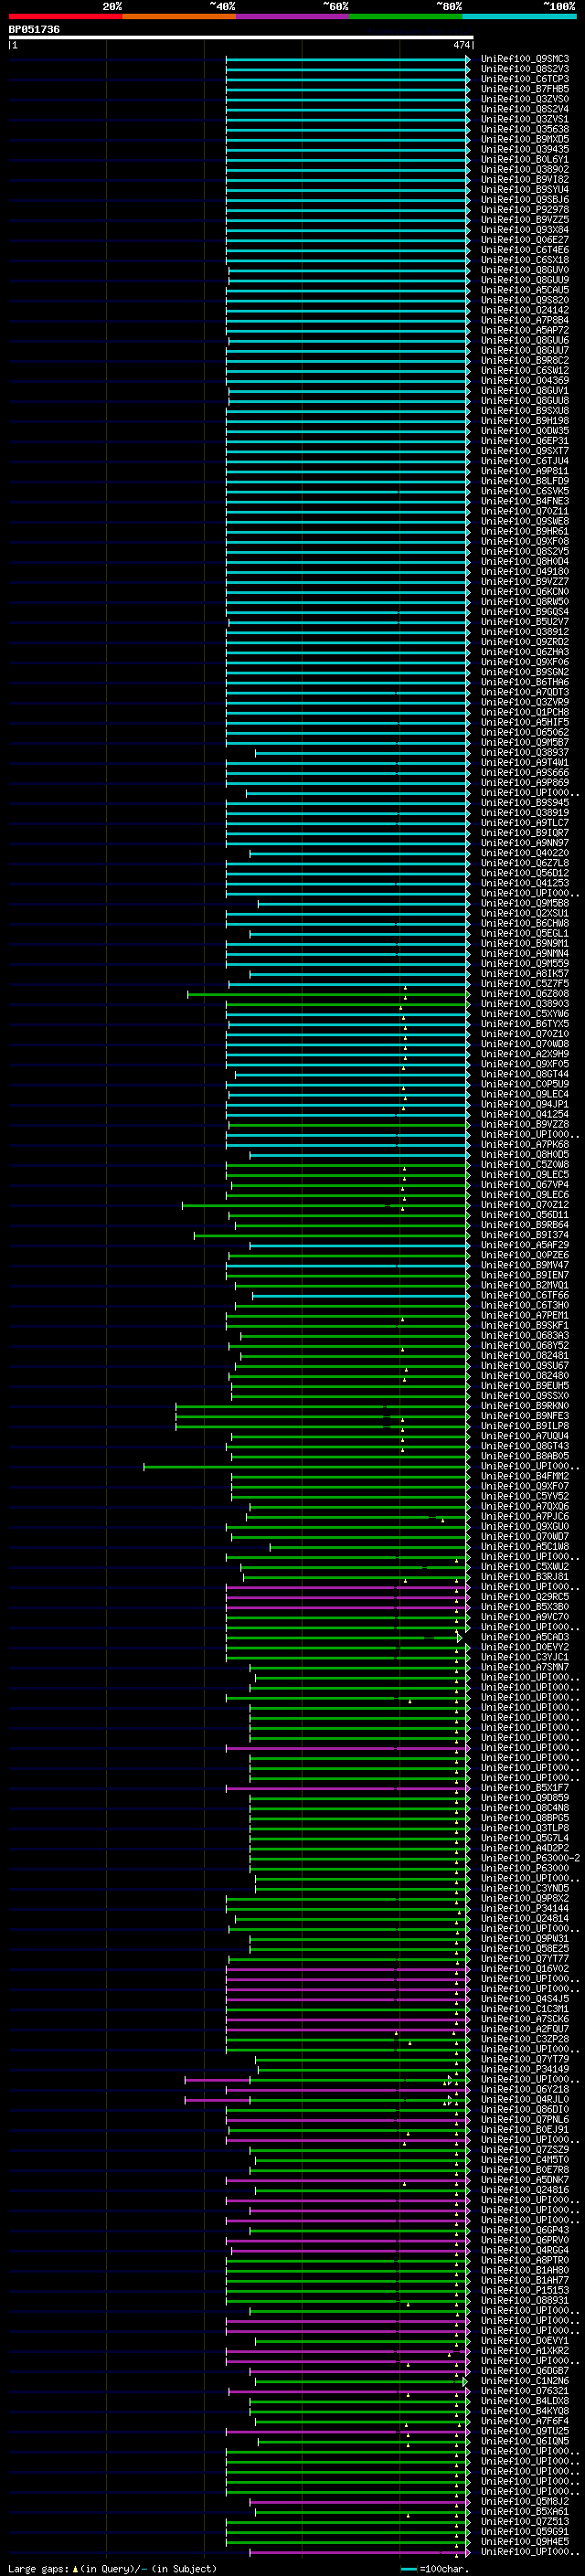Open the UniRef100_A5CAD3 hit label
The width and height of the screenshot is (585, 2576).
525,1637
